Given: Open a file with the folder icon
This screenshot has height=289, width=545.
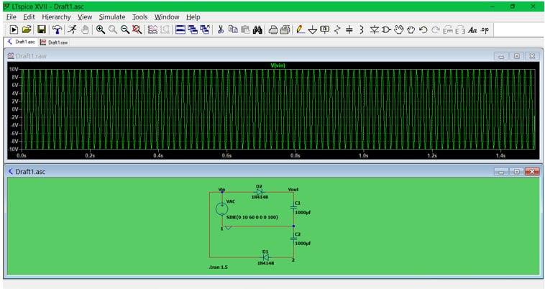Looking at the screenshot, I should [x=27, y=30].
